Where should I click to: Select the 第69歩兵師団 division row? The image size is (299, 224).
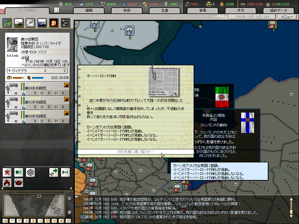(37, 89)
